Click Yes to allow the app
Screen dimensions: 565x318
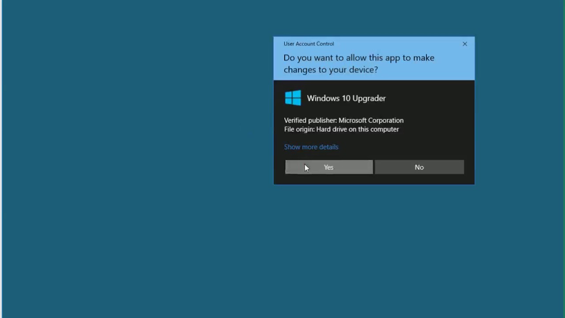(x=329, y=167)
